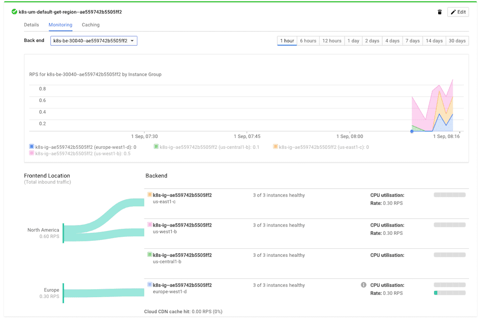The width and height of the screenshot is (483, 320).
Task: Toggle us-central1-b series in chart legend
Action: coord(156,147)
